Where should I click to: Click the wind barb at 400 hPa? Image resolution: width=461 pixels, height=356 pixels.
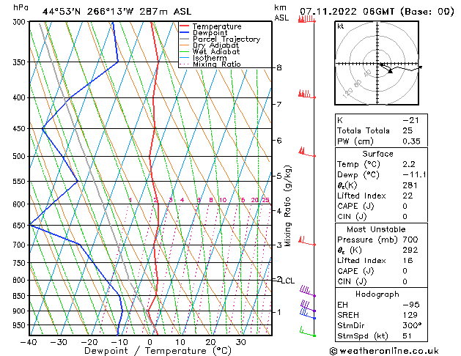pos(306,94)
